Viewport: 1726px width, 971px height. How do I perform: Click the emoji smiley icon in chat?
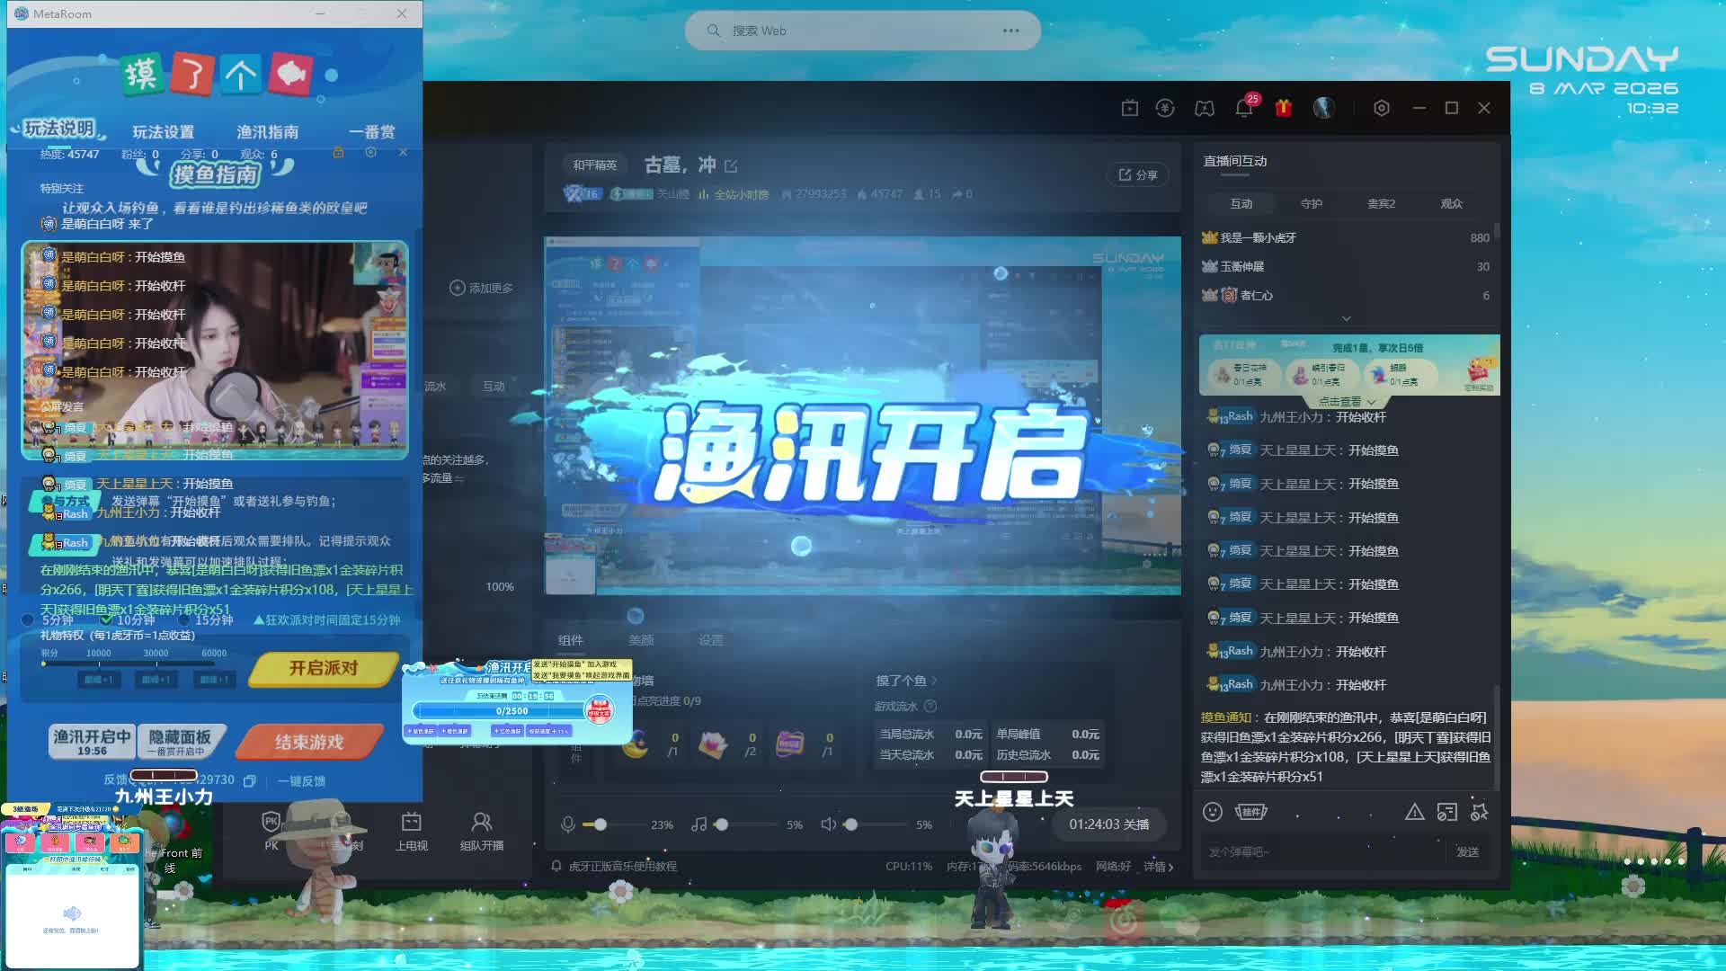pos(1213,812)
